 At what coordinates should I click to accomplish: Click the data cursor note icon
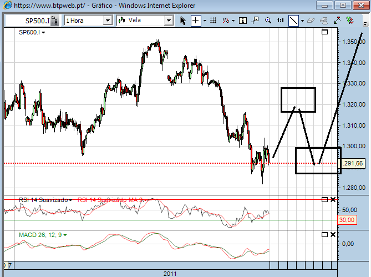(x=255, y=21)
